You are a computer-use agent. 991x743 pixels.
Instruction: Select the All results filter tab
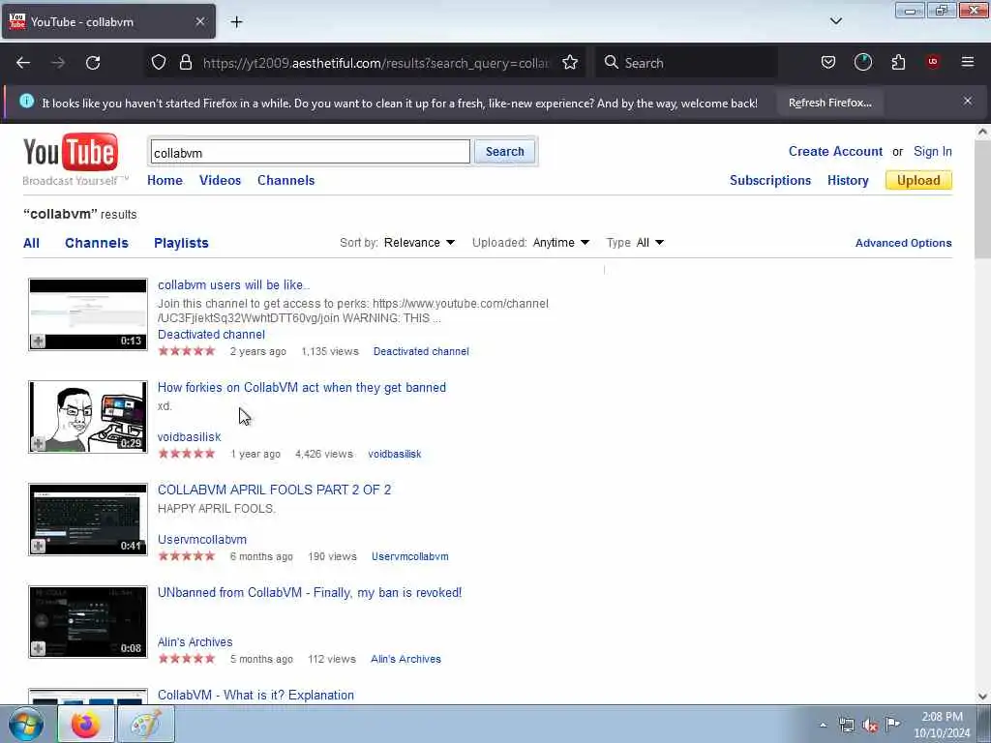(x=32, y=243)
